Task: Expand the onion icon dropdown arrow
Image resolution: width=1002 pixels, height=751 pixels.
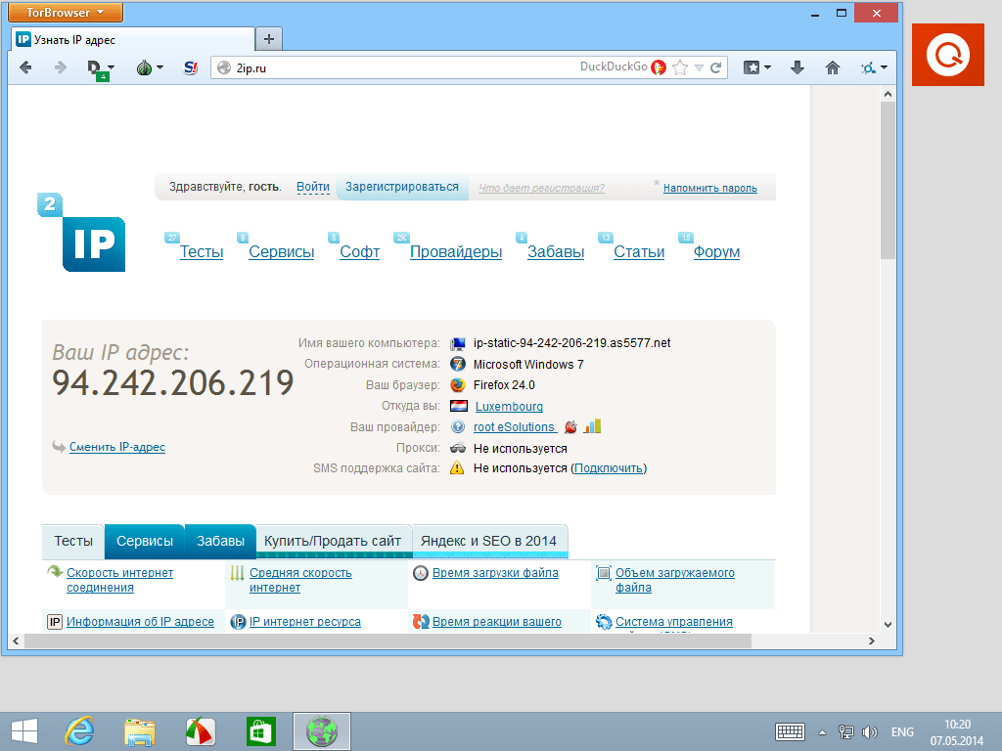Action: tap(159, 67)
